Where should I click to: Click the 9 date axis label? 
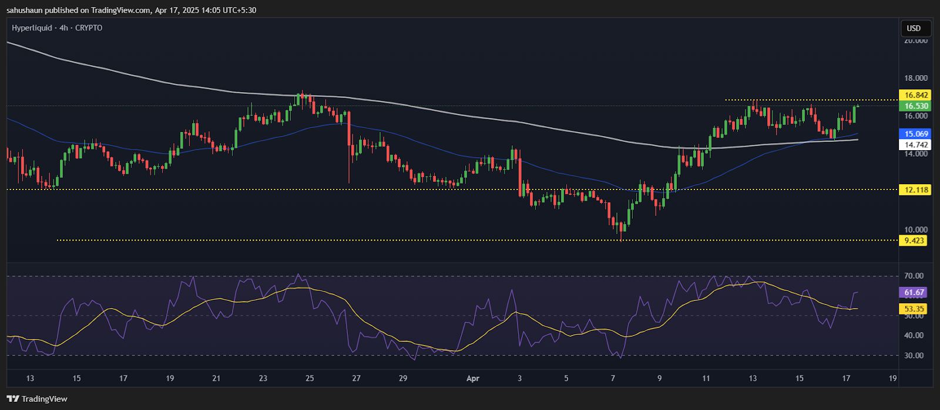click(659, 378)
